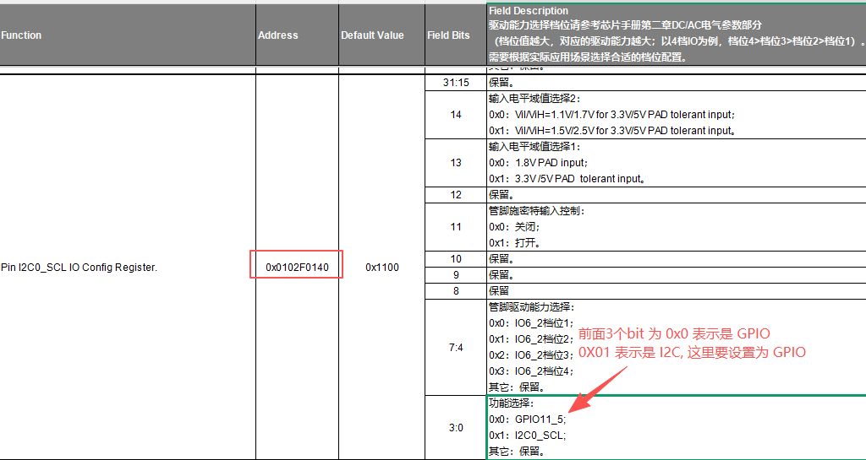Click the 保留 cell in row 10
866x460 pixels.
pyautogui.click(x=677, y=258)
